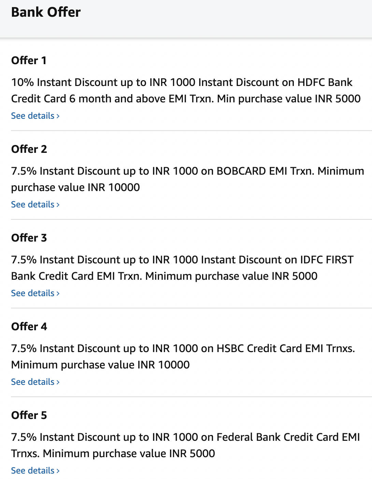Click the HSBC Credit Card offer description
The height and width of the screenshot is (479, 372).
(x=183, y=357)
